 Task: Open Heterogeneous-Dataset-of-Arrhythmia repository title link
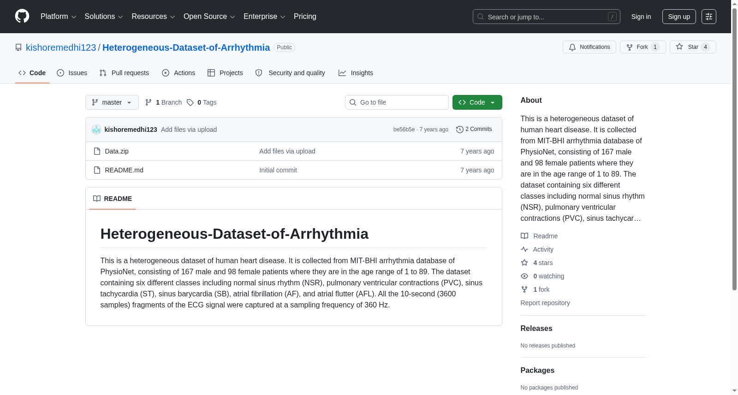186,47
